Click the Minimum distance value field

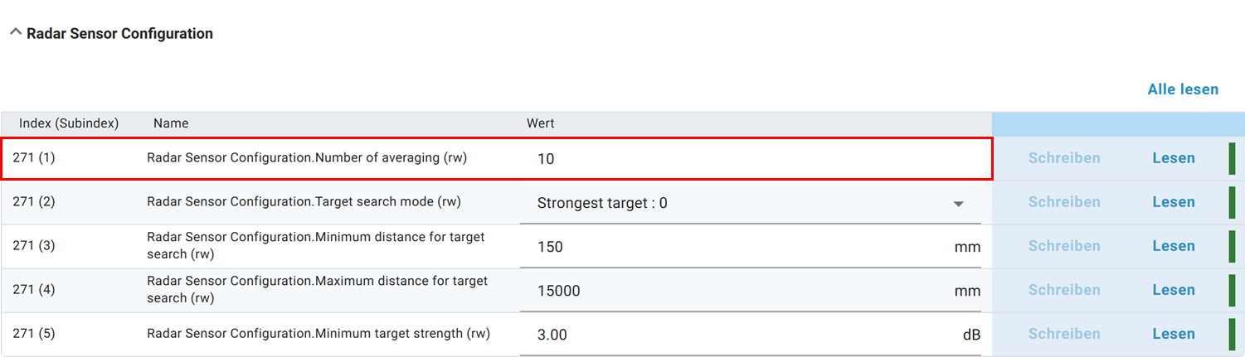pos(738,247)
